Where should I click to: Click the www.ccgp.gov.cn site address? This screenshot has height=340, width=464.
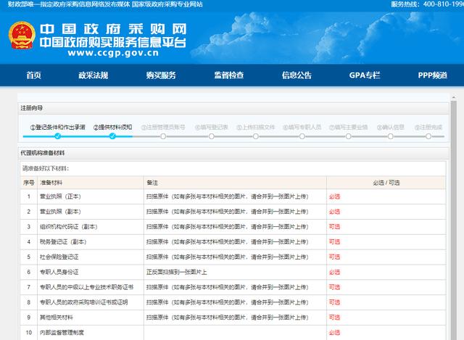click(106, 53)
